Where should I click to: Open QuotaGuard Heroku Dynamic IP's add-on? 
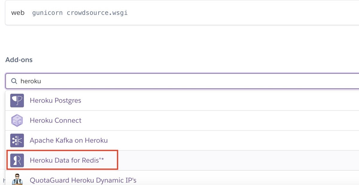pyautogui.click(x=83, y=180)
